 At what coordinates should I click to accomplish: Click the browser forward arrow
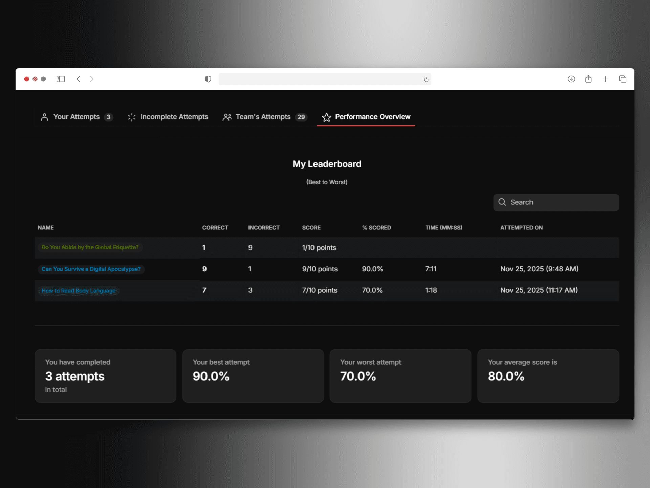click(x=92, y=79)
